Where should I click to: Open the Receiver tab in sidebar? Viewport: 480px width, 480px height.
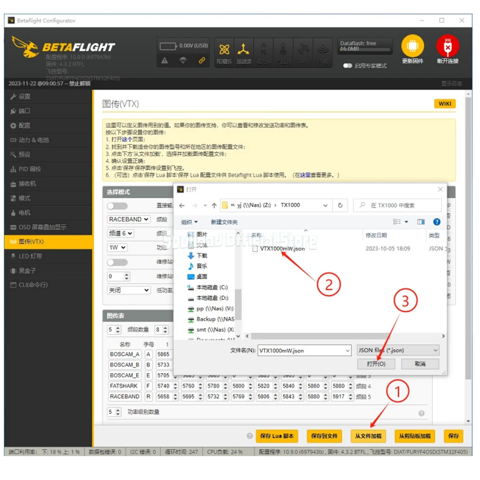[48, 184]
